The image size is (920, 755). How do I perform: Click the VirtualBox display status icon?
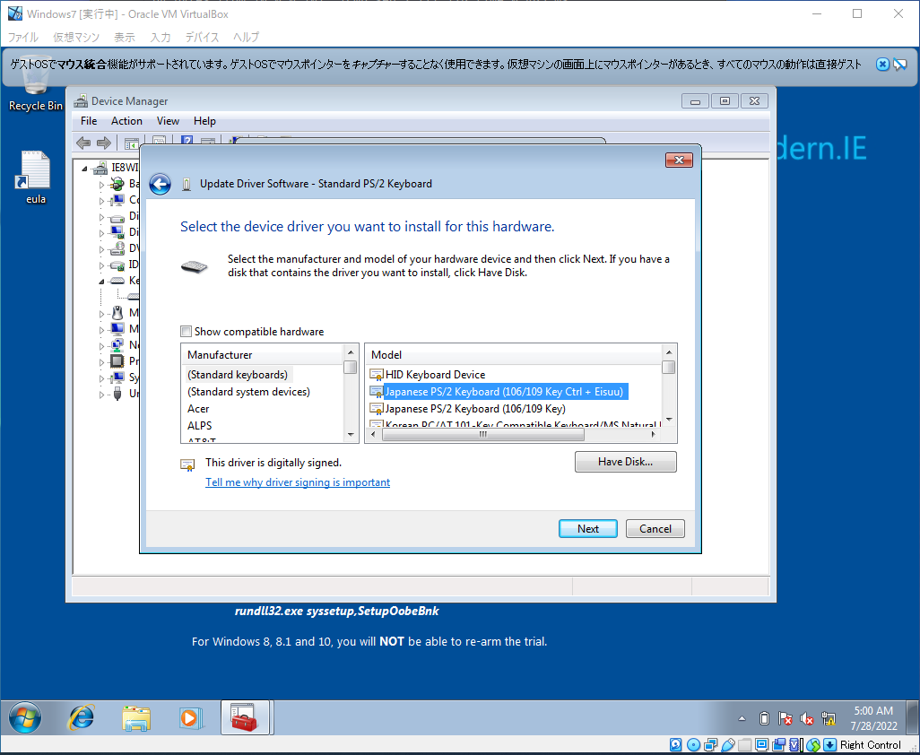point(761,745)
